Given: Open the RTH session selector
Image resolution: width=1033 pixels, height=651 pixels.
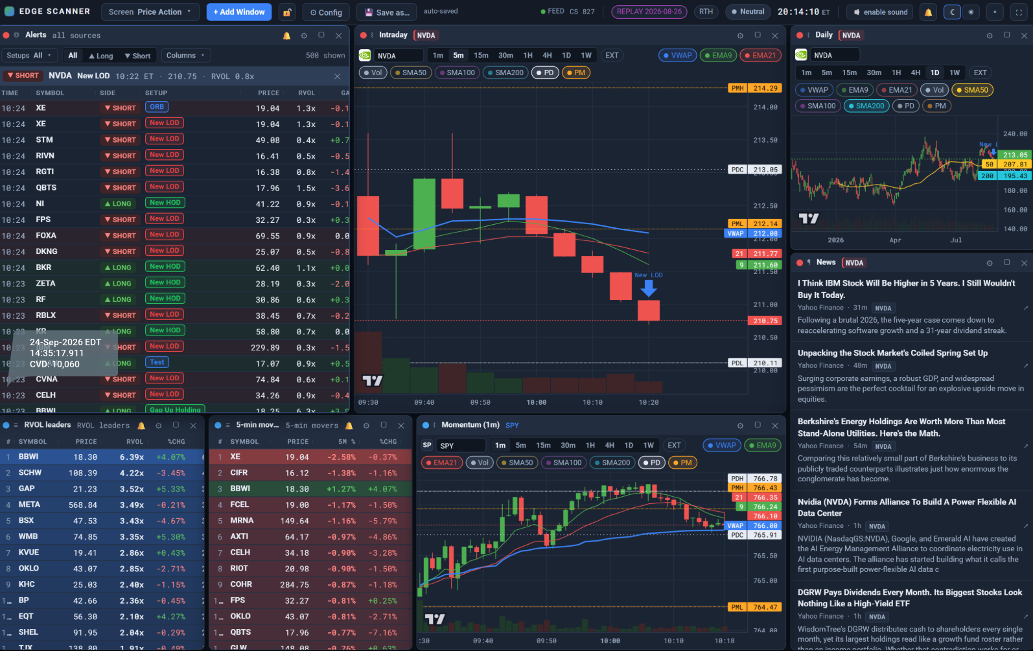Looking at the screenshot, I should pyautogui.click(x=706, y=12).
